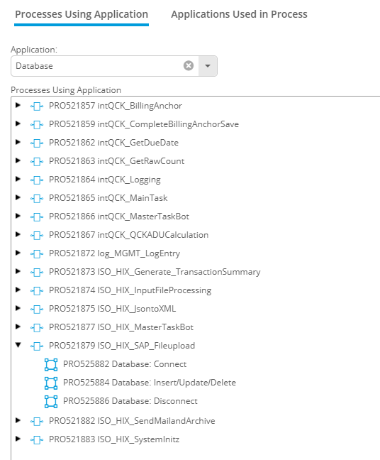This screenshot has width=380, height=460.
Task: Click the process icon beside PRO521864 intQCK_Logging
Action: [x=37, y=180]
